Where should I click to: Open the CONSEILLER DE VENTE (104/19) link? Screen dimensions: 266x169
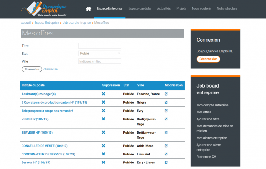click(x=44, y=146)
